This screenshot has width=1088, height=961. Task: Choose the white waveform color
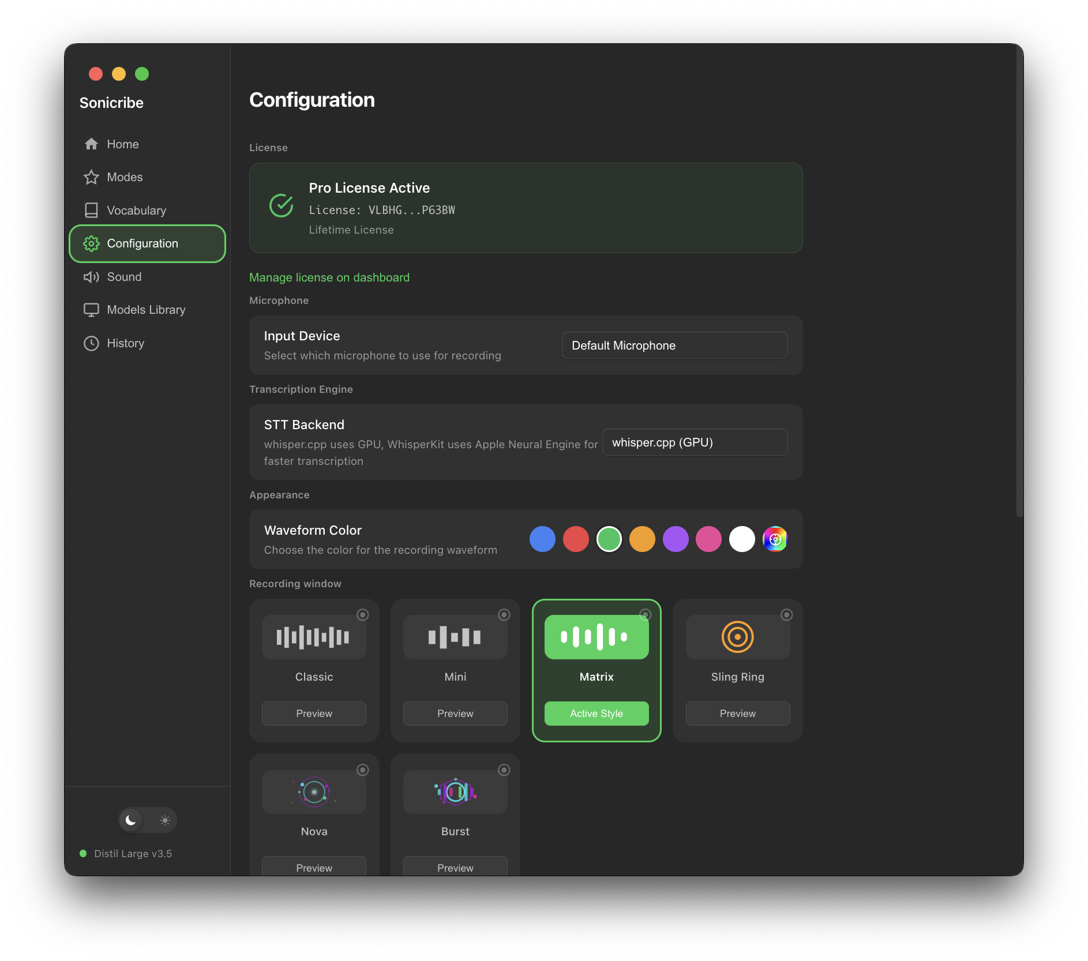point(742,539)
